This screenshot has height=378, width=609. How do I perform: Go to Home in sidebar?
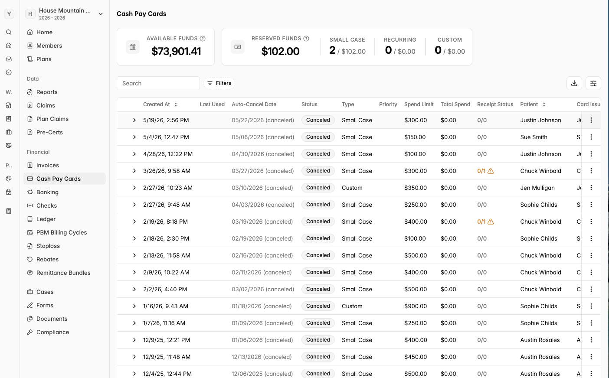click(x=65, y=32)
